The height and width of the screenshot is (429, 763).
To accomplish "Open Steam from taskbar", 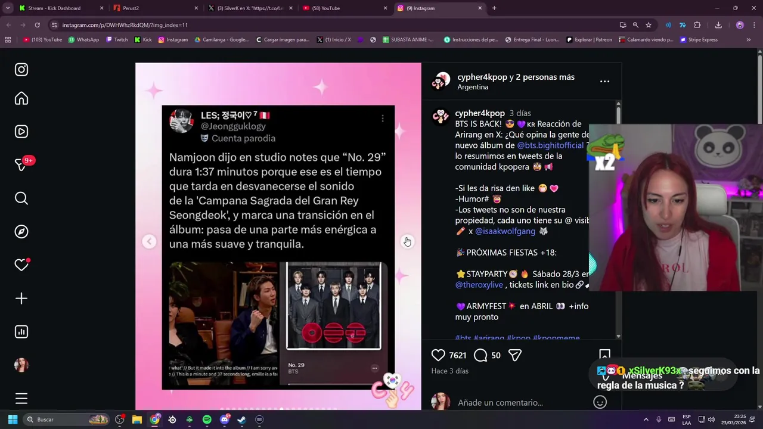I will (x=241, y=419).
